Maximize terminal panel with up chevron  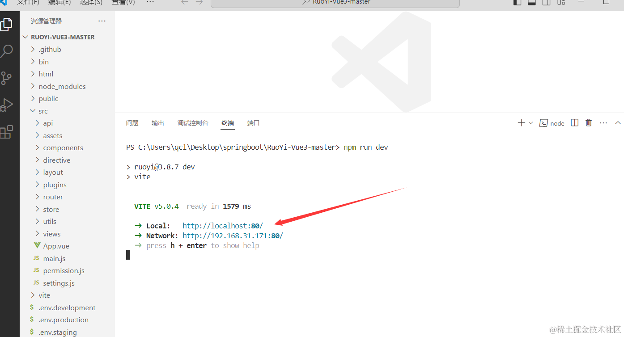click(x=618, y=123)
